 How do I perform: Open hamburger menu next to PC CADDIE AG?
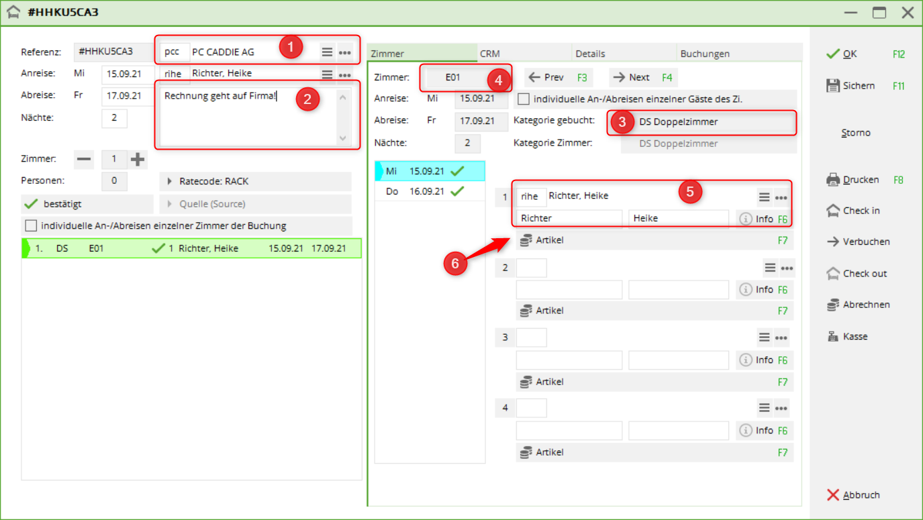click(327, 52)
